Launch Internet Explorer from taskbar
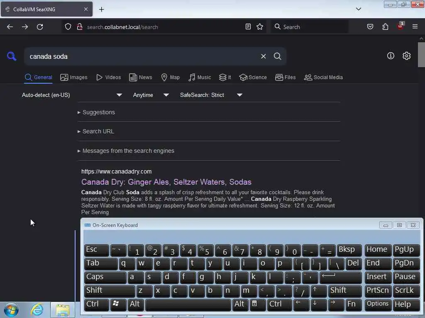The width and height of the screenshot is (425, 318). (37, 310)
